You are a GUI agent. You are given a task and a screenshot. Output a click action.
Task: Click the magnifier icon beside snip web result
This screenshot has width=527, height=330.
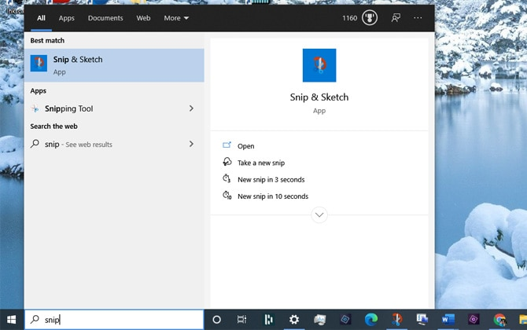pyautogui.click(x=35, y=144)
